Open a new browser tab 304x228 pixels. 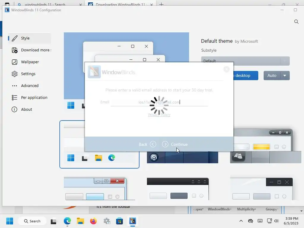coord(161,4)
